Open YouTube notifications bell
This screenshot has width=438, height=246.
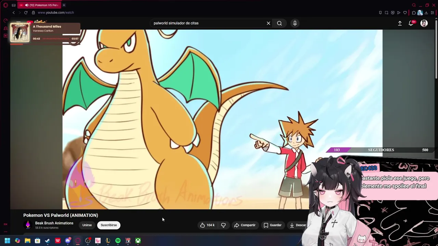pos(411,23)
